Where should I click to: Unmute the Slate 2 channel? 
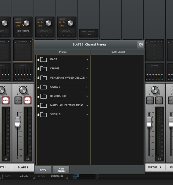(27, 100)
